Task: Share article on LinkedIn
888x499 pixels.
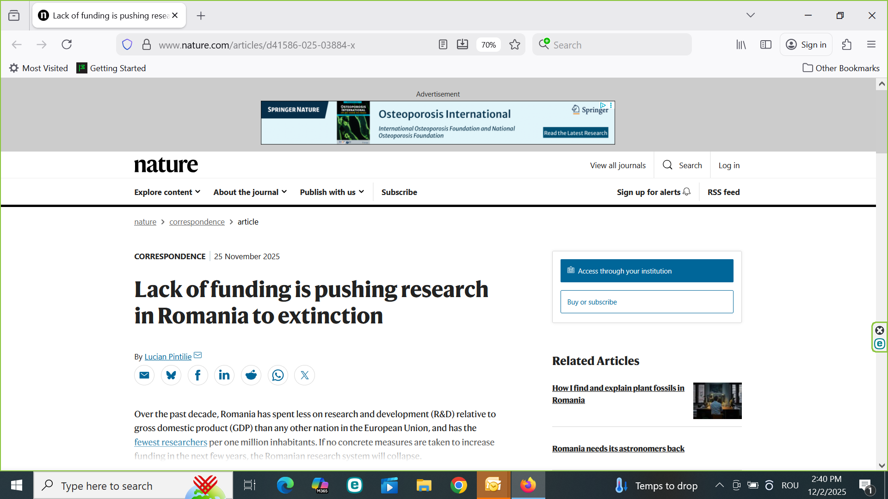Action: tap(224, 375)
